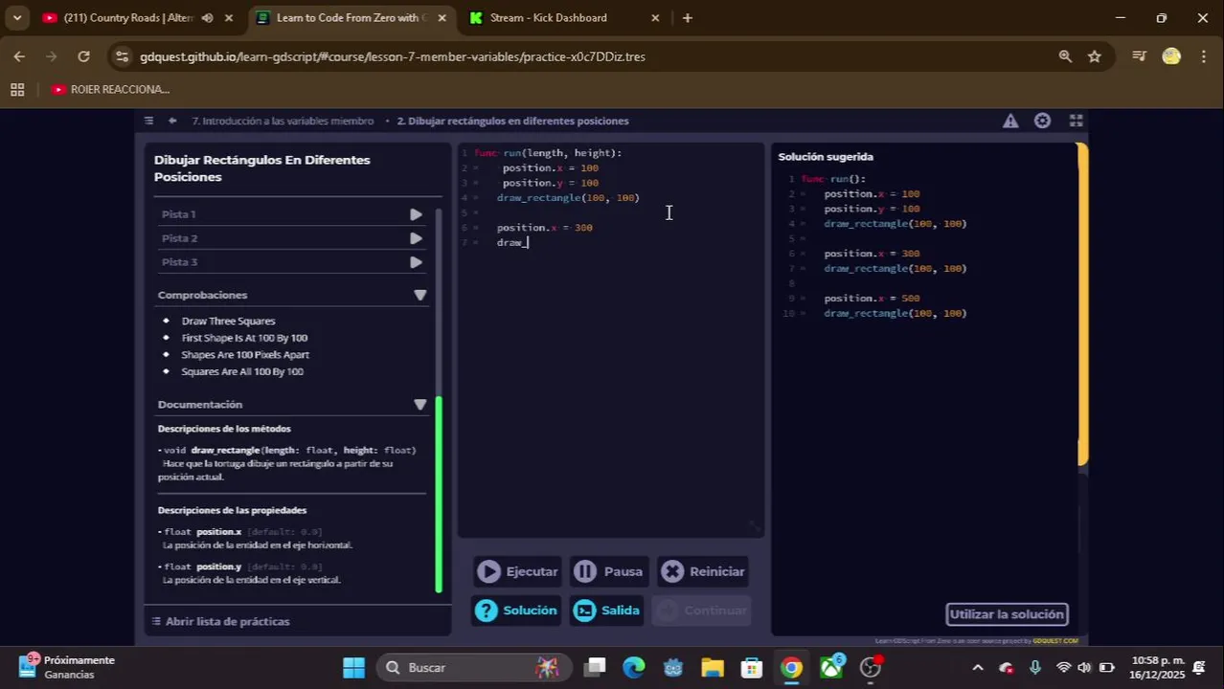
Task: Open Abrir lista de prácticas
Action: coord(220,621)
